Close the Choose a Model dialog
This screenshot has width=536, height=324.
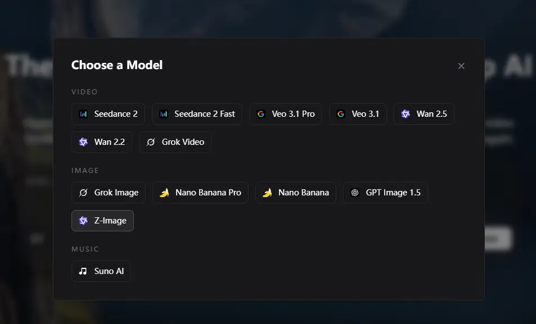coord(461,66)
